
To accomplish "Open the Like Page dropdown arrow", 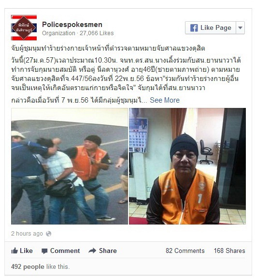I will [x=240, y=28].
